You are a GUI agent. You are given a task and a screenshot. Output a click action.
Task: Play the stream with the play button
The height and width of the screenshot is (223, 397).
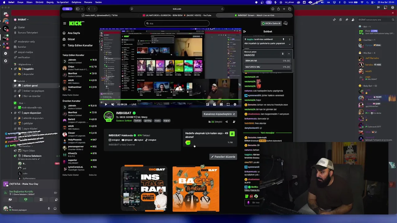coord(106,104)
